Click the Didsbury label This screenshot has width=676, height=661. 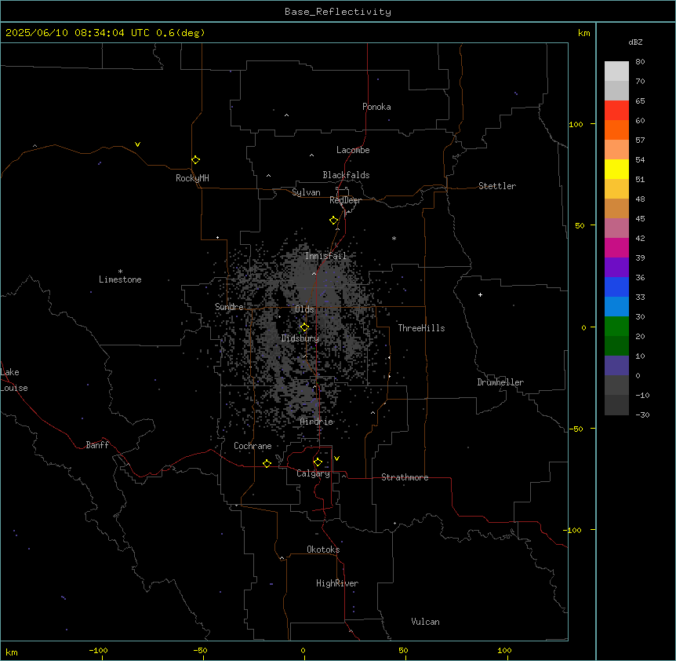(x=300, y=338)
